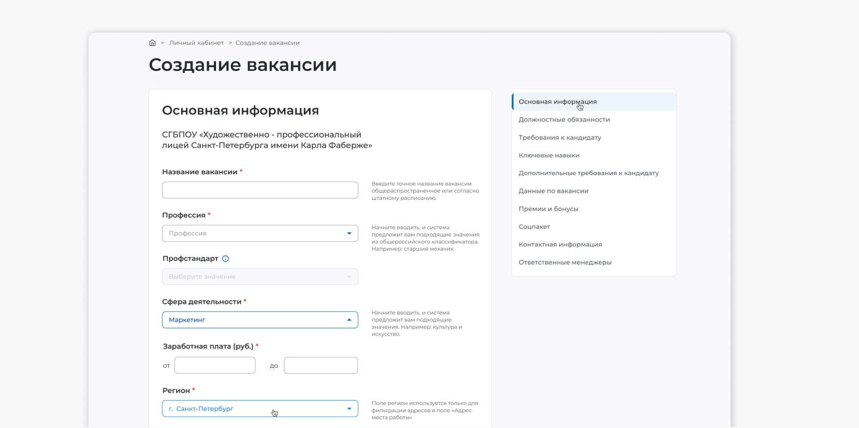Screen dimensions: 859x428
Task: Open the disabled Профстандарт dropdown arrow
Action: coord(349,277)
